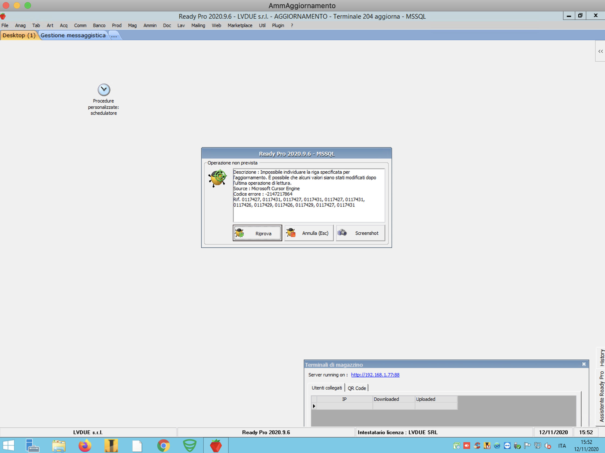The width and height of the screenshot is (605, 453).
Task: Open the Windows Start button
Action: coord(8,446)
